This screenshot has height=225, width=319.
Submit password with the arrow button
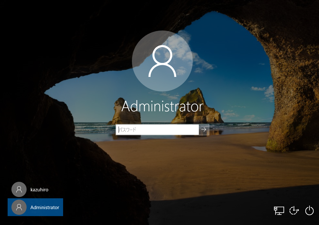[x=204, y=130]
